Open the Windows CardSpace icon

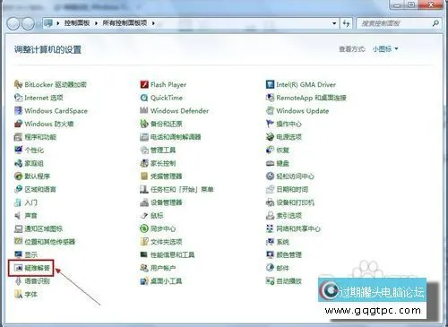[18, 110]
